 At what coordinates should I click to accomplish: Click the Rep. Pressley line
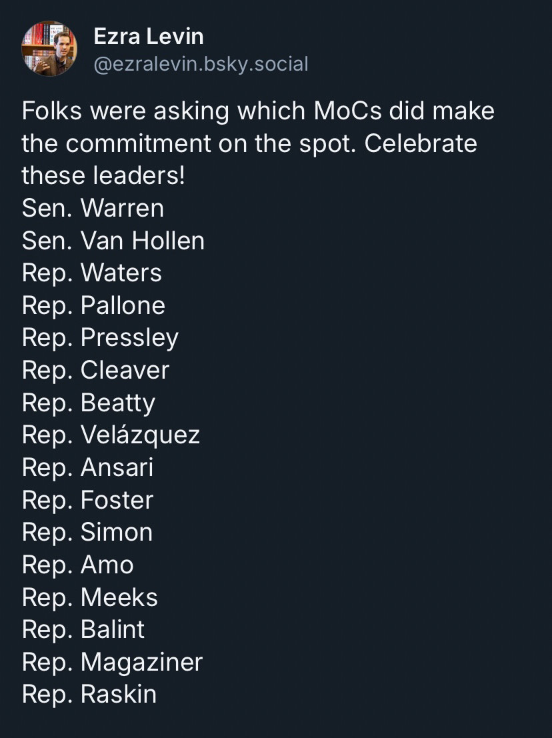click(100, 338)
